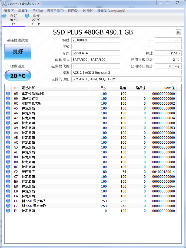Click the power-on count field 2 次
The width and height of the screenshot is (186, 248).
168,60
